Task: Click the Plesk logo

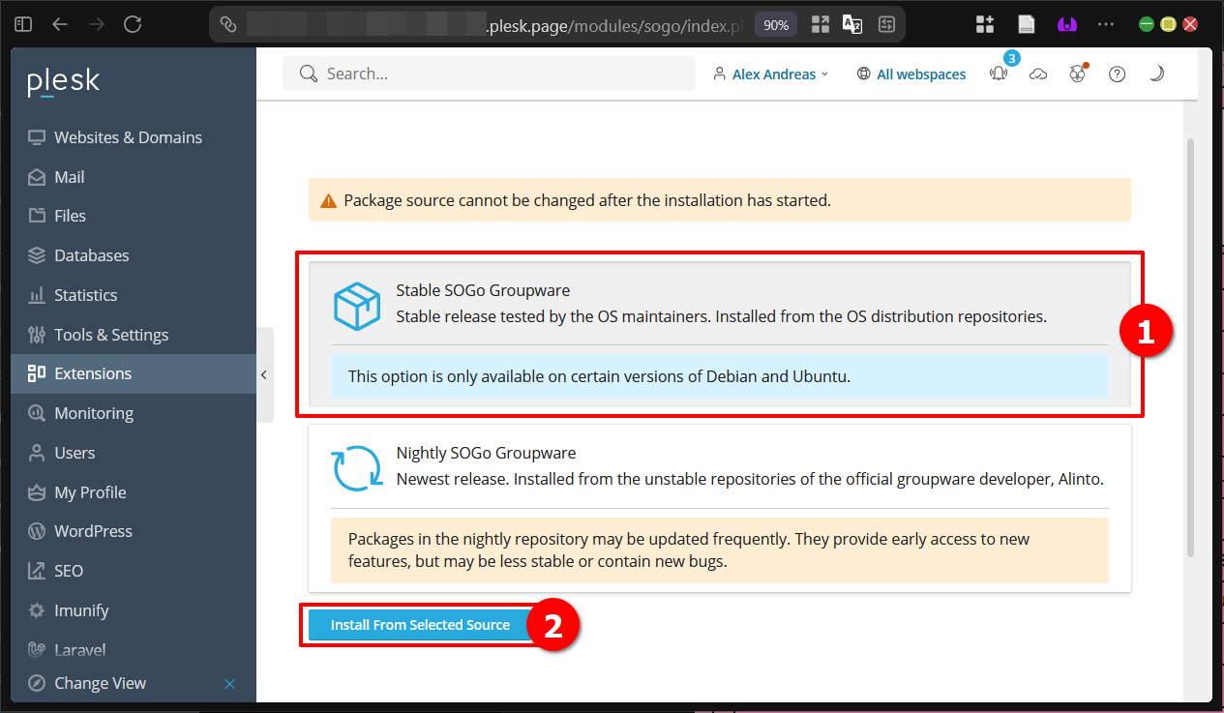Action: [64, 82]
